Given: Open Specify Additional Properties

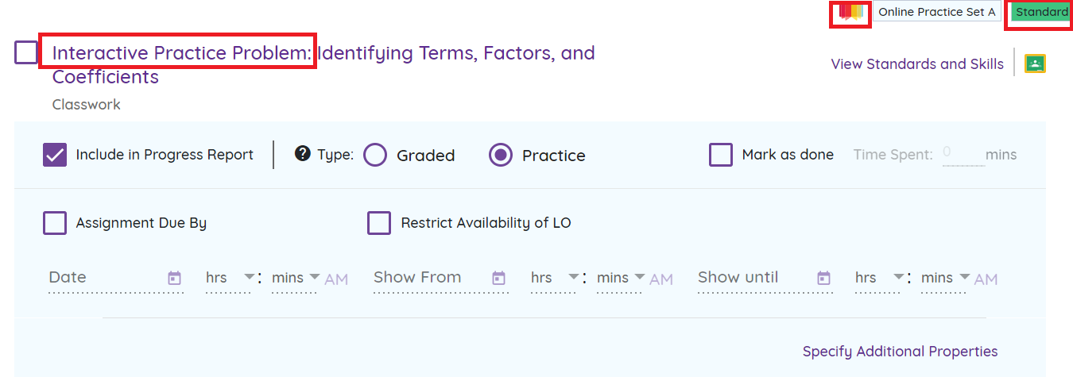Looking at the screenshot, I should pyautogui.click(x=900, y=351).
